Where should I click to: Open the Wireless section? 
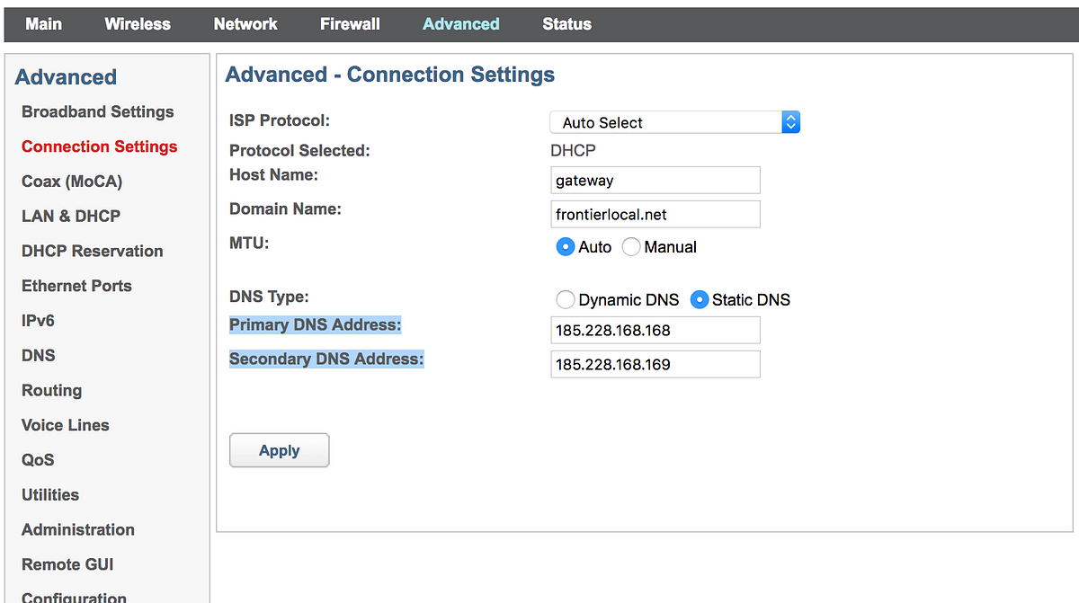[137, 24]
